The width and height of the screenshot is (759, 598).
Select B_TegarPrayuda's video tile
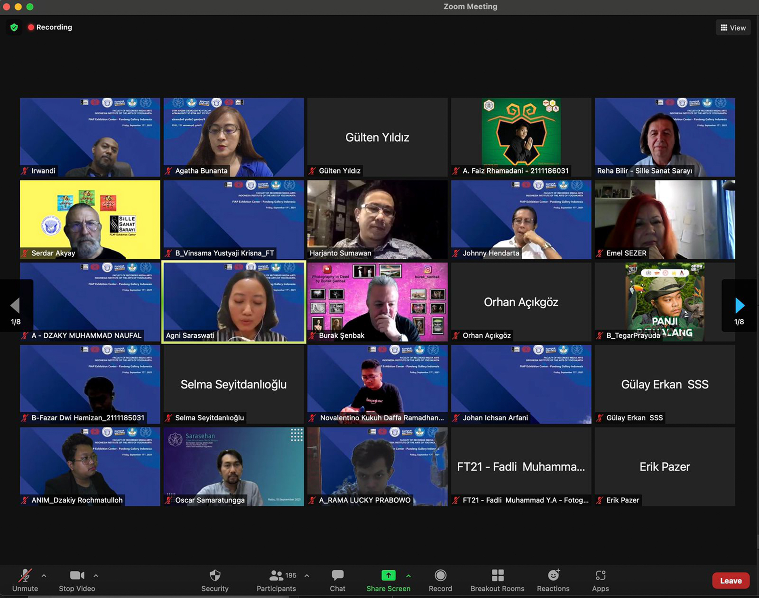click(x=665, y=302)
